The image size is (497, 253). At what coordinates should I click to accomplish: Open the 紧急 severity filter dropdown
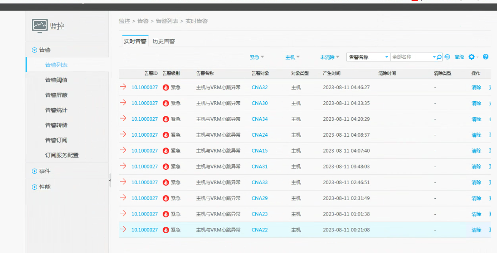pyautogui.click(x=257, y=57)
